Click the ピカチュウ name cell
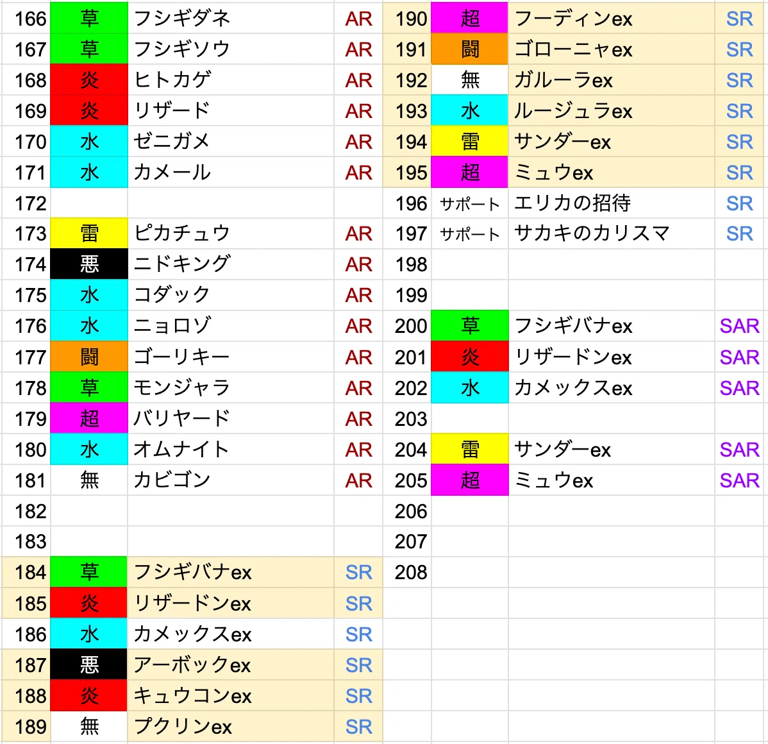The height and width of the screenshot is (744, 768). 231,233
